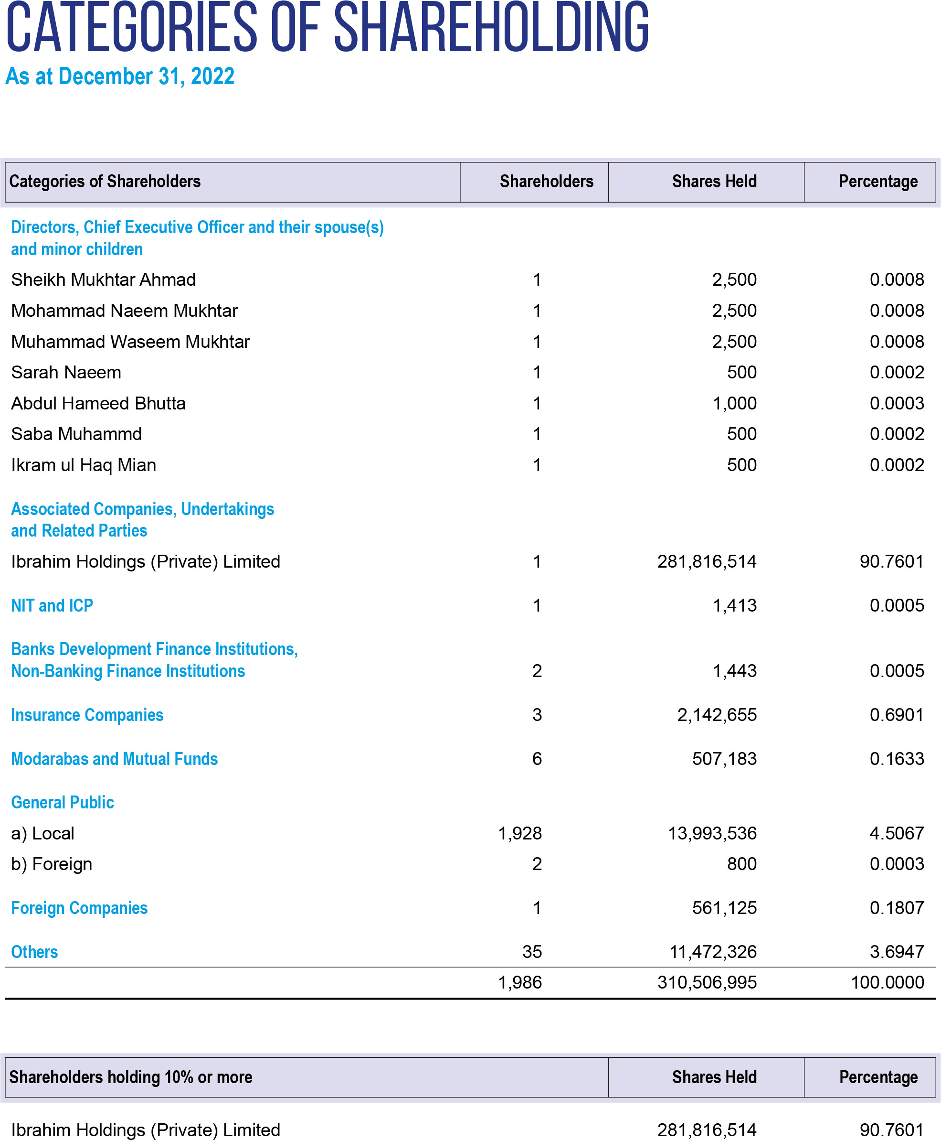Click 'Percentage' header in the top table
941x1140 pixels.
pyautogui.click(x=878, y=181)
